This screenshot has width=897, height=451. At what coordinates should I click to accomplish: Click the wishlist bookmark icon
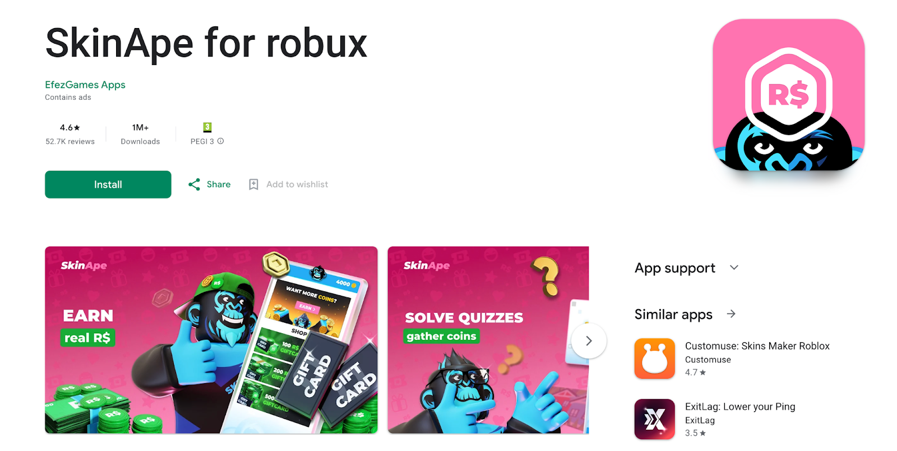tap(253, 184)
